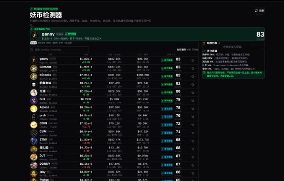Select the Solana chain tab

pos(41,43)
